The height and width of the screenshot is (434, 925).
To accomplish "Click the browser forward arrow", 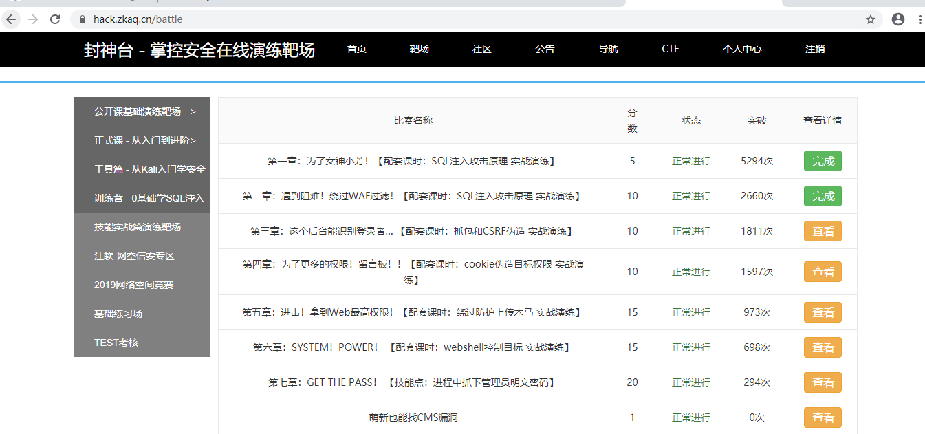I will coord(33,19).
